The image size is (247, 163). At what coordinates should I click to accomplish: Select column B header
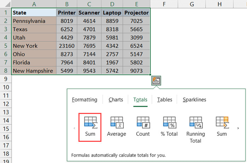coord(67,4)
